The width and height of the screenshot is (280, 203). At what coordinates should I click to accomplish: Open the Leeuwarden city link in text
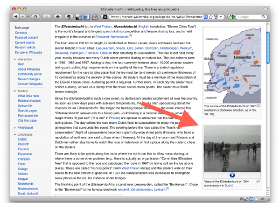coord(105,48)
